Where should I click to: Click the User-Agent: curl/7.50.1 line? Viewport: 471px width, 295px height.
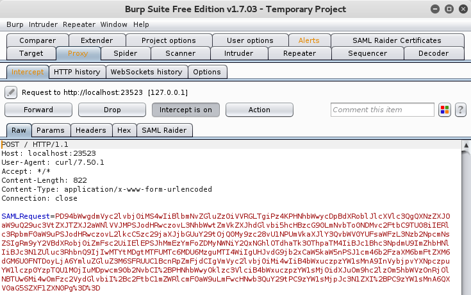[53, 163]
